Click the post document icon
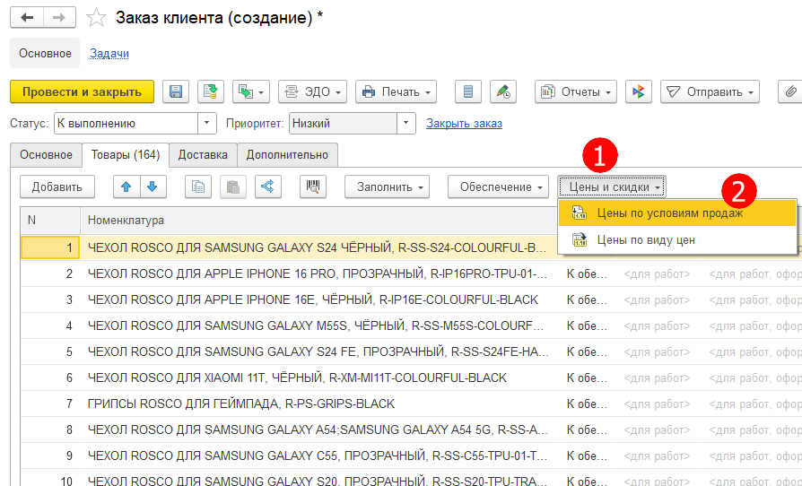Viewport: 802px width, 486px height. [210, 91]
